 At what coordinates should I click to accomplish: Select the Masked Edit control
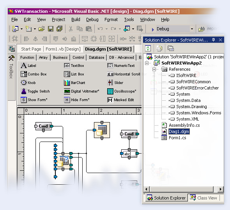click(120, 100)
